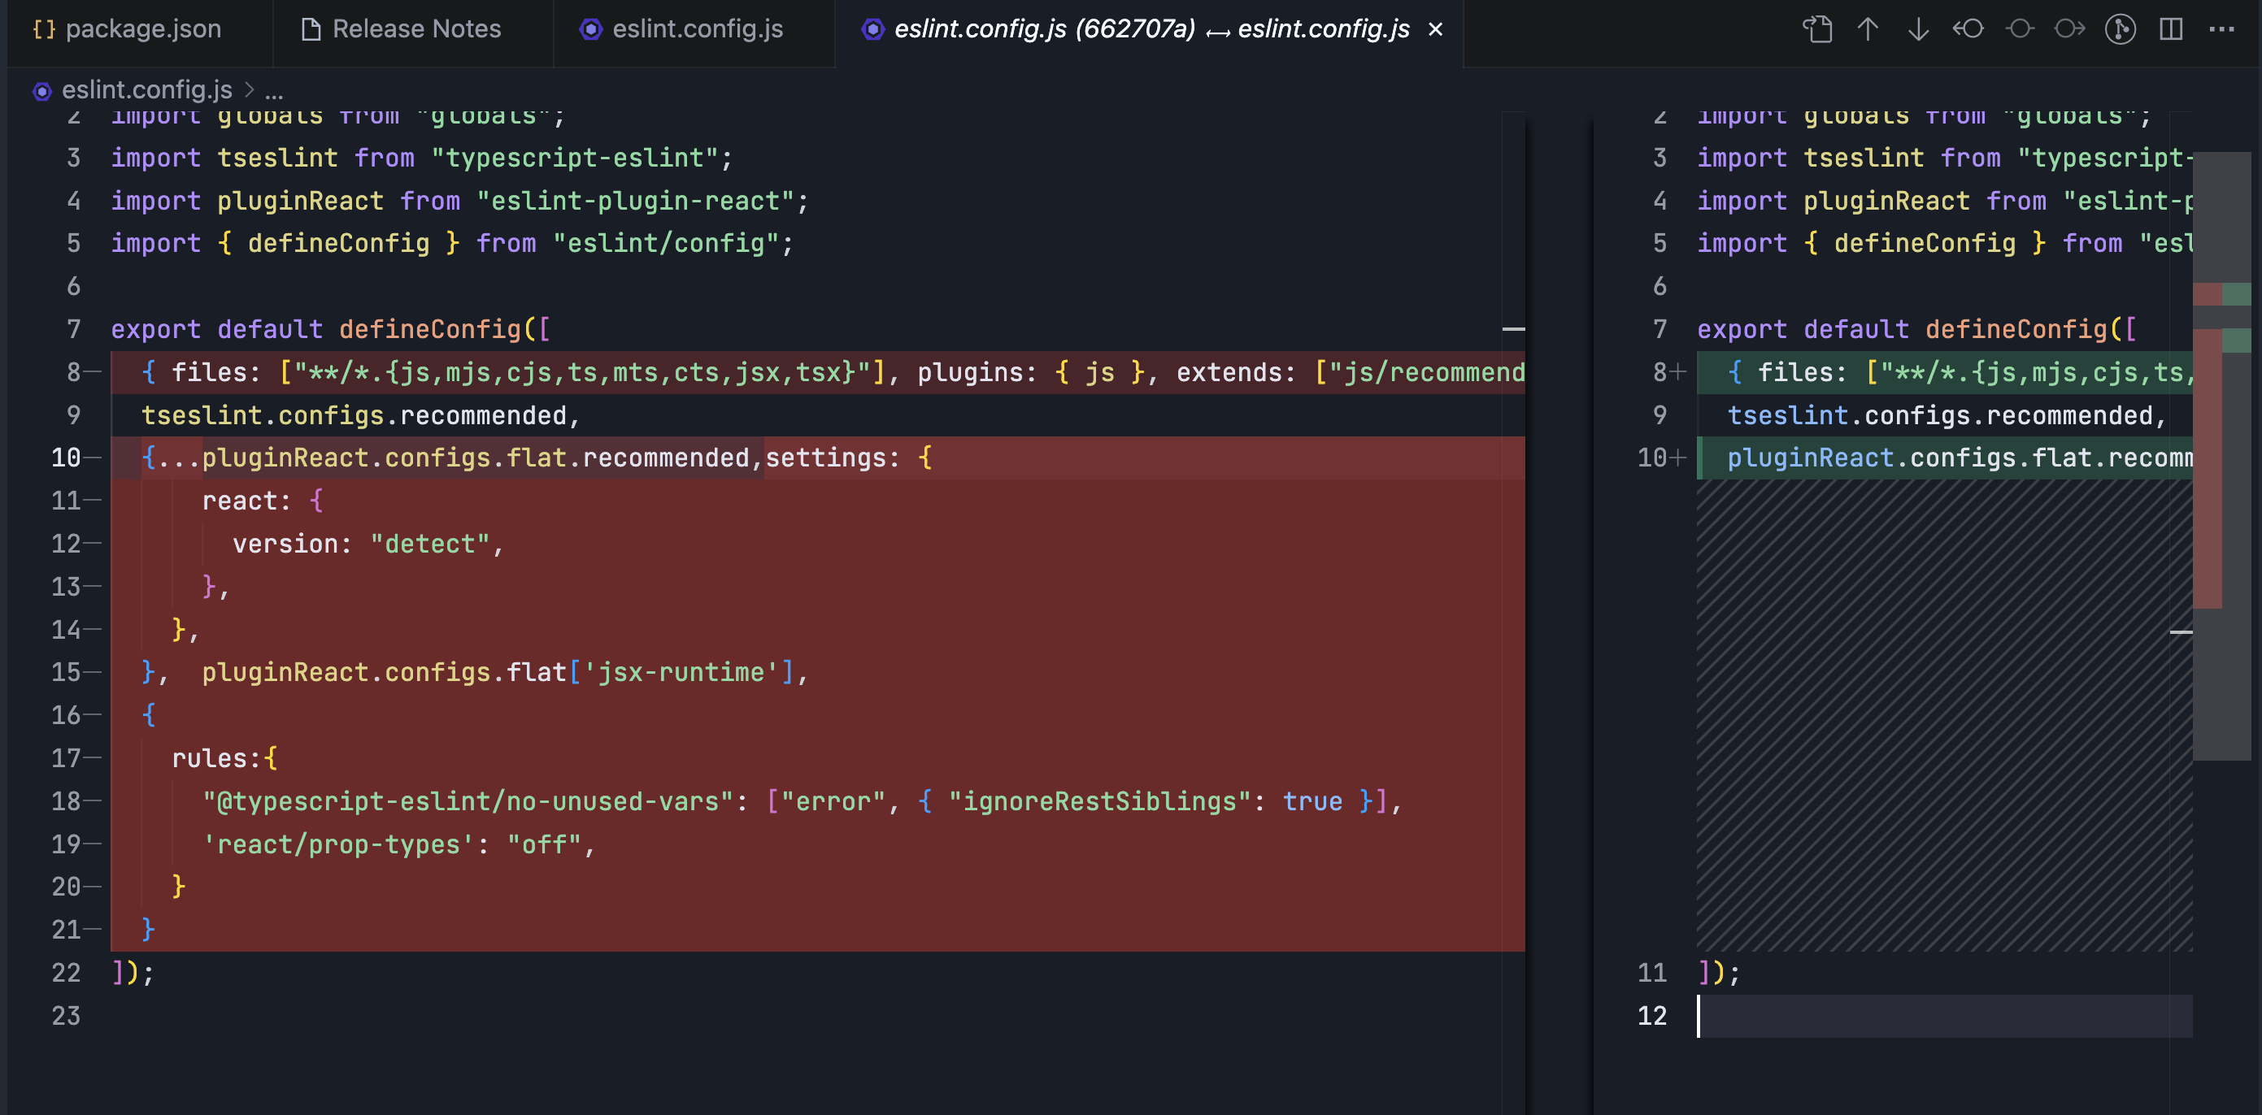Close the eslint.config.js diff tab
Viewport: 2262px width, 1115px height.
point(1436,30)
